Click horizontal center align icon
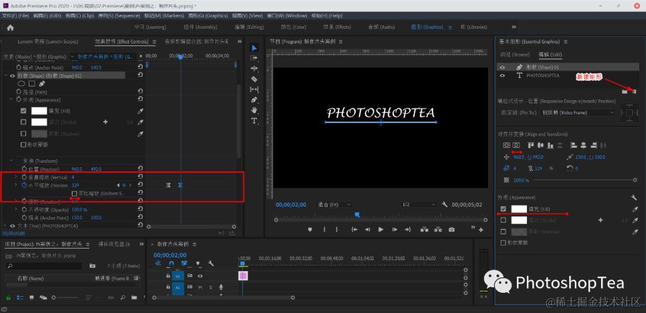Image resolution: width=646 pixels, height=313 pixels. (x=516, y=145)
